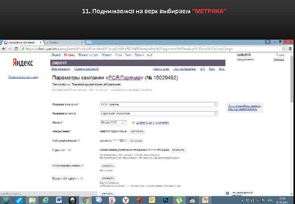
Task: Click the Яндекс logo
Action: pos(23,62)
